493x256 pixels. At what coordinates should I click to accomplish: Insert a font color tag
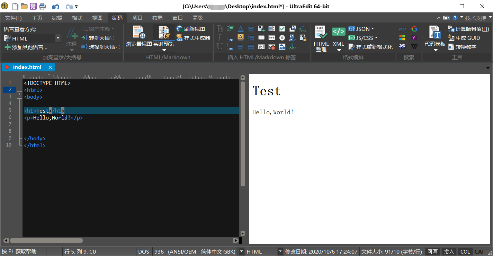click(x=241, y=28)
